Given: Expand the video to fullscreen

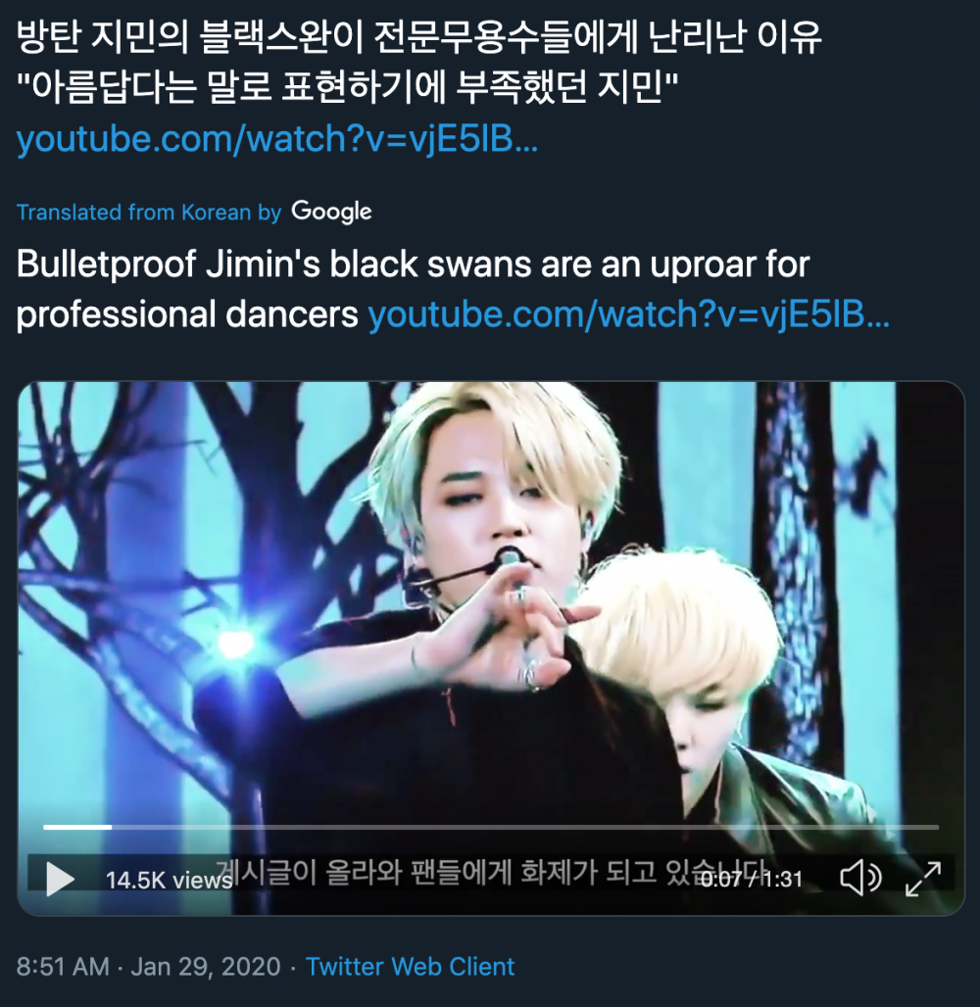Looking at the screenshot, I should (x=923, y=879).
